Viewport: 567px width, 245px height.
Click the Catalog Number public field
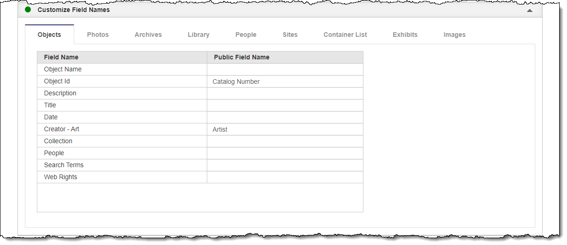(285, 82)
